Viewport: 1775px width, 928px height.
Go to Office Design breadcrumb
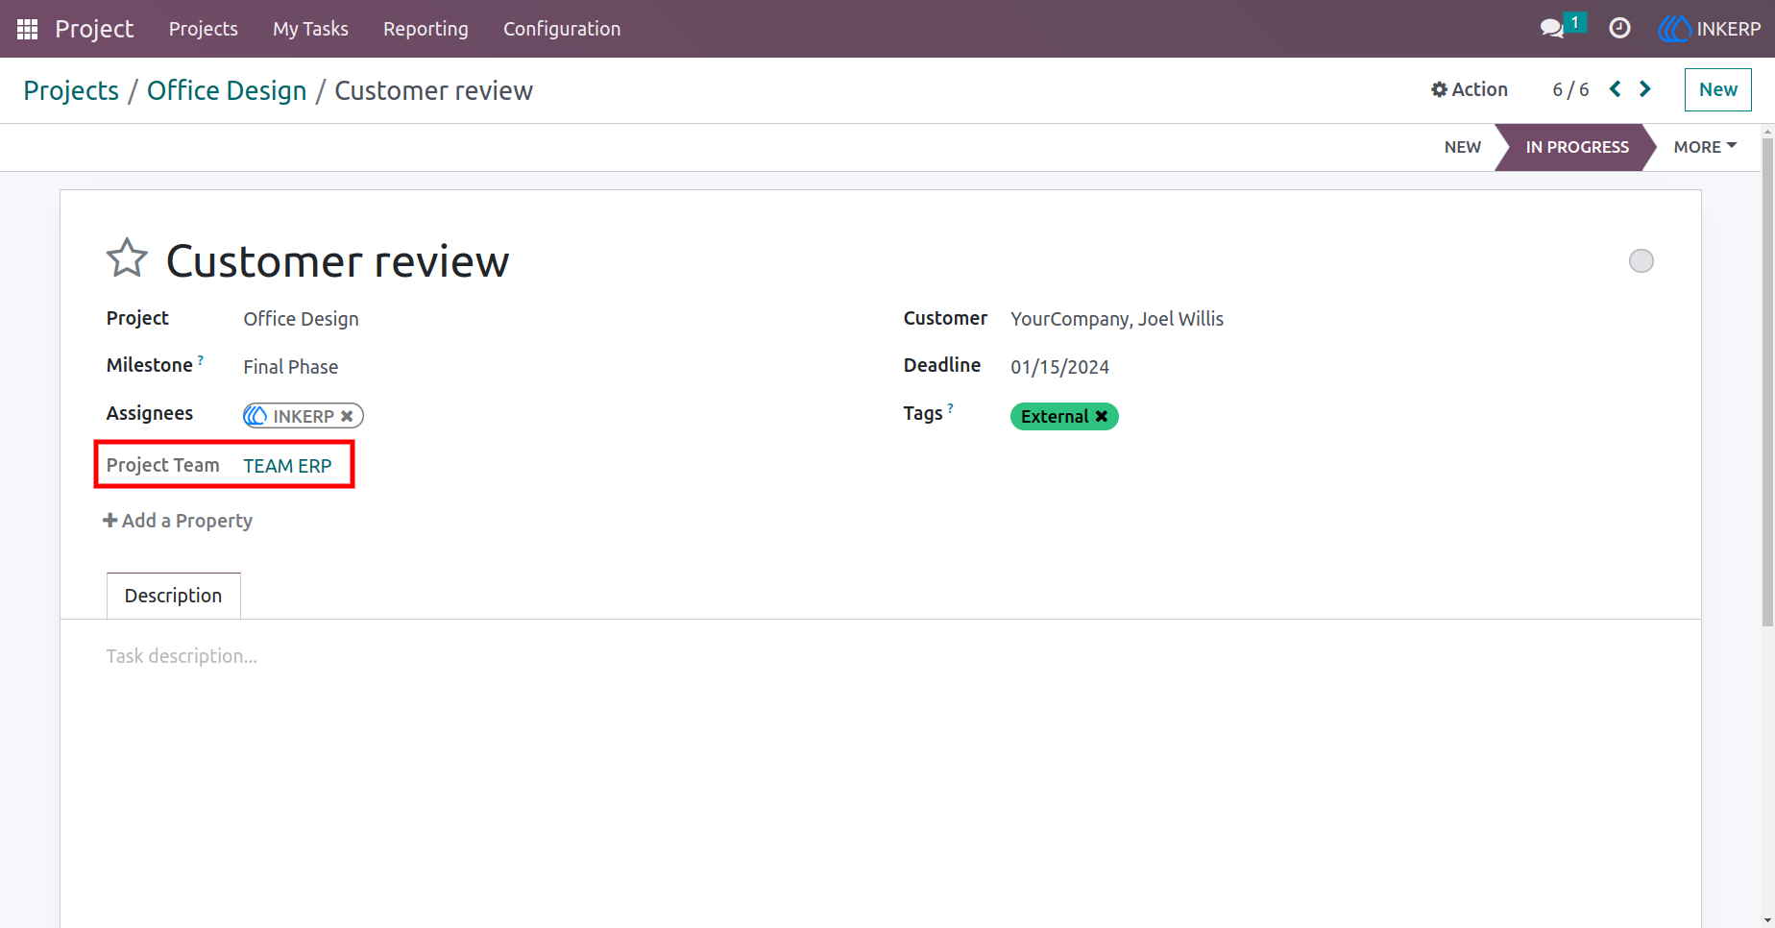point(227,90)
